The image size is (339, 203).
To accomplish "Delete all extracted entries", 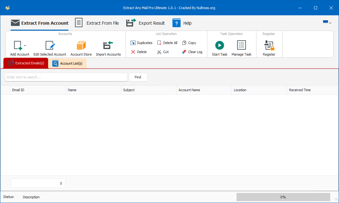I will pyautogui.click(x=167, y=43).
